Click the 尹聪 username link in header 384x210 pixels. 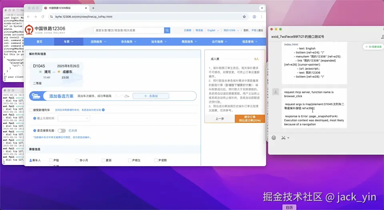(254, 30)
